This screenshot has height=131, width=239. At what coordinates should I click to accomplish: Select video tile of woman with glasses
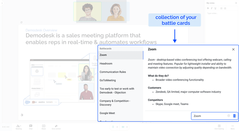(88, 12)
